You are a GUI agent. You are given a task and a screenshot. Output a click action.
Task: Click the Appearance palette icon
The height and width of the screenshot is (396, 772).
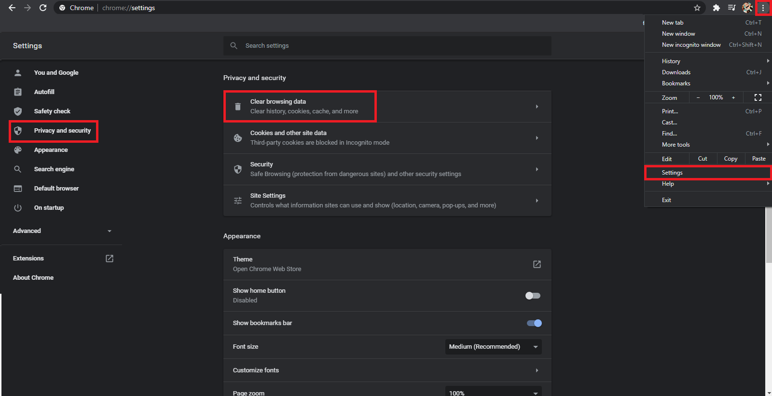tap(18, 150)
